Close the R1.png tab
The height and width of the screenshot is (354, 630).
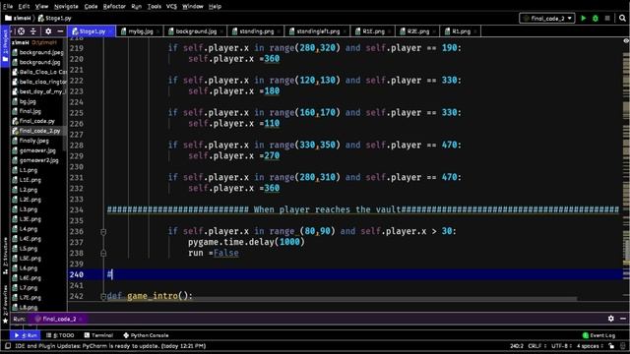point(475,31)
